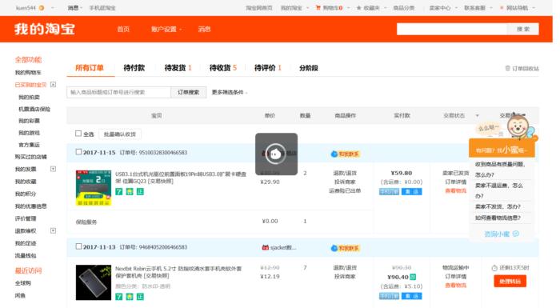Click the loading cat icon overlay
The width and height of the screenshot is (560, 308).
click(x=276, y=154)
